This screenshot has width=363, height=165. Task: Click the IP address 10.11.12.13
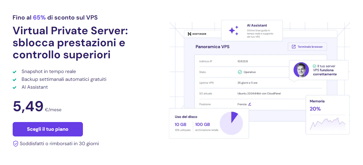(243, 61)
